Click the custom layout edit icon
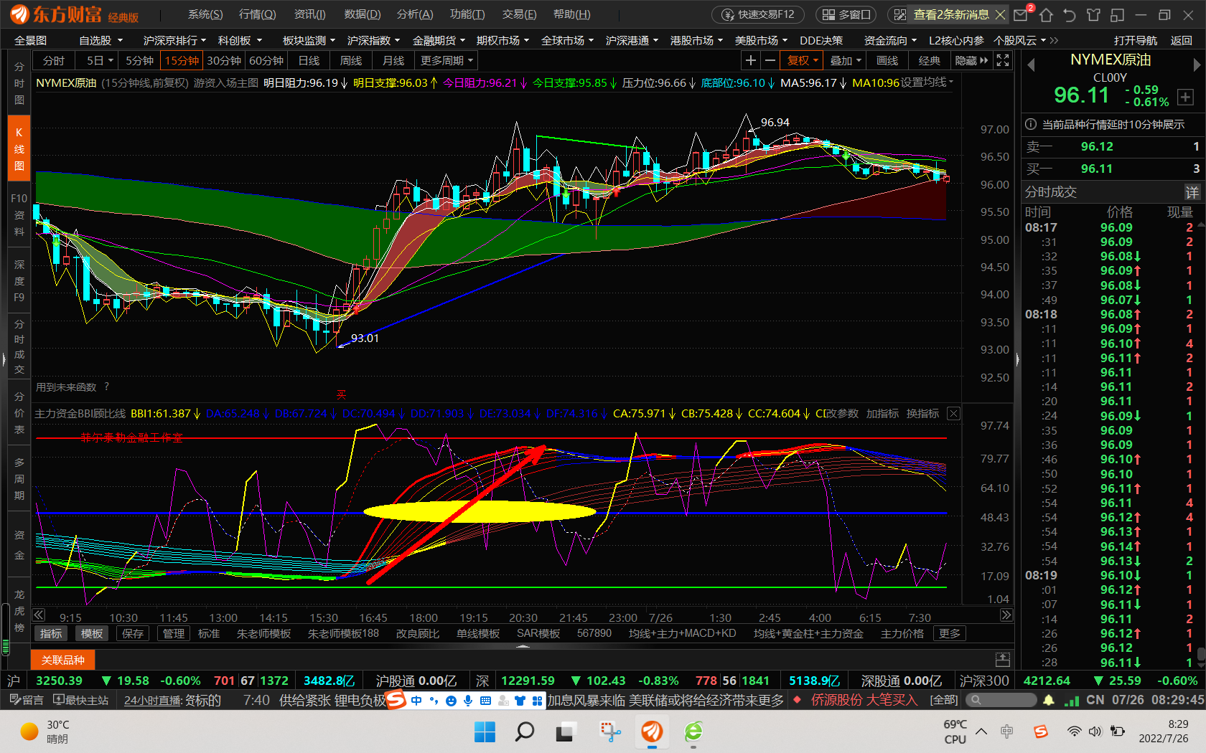Viewport: 1206px width, 753px height. [899, 14]
